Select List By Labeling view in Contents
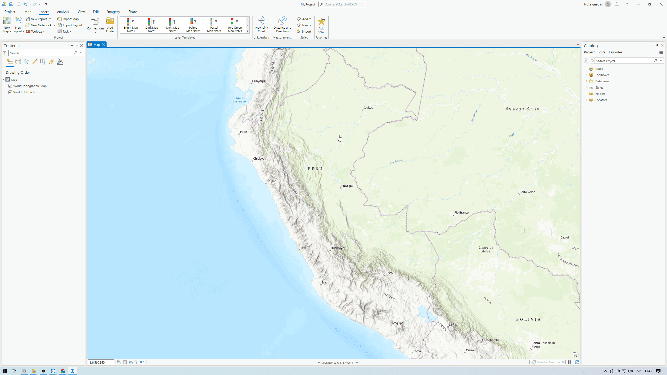This screenshot has width=667, height=375. (x=51, y=62)
